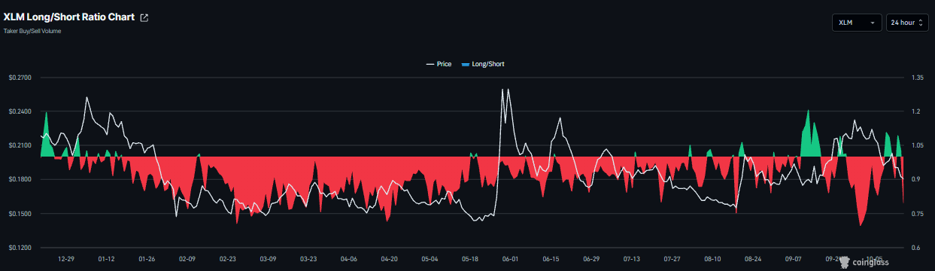Open the 24 hour interval selector
The width and height of the screenshot is (935, 271).
click(907, 23)
